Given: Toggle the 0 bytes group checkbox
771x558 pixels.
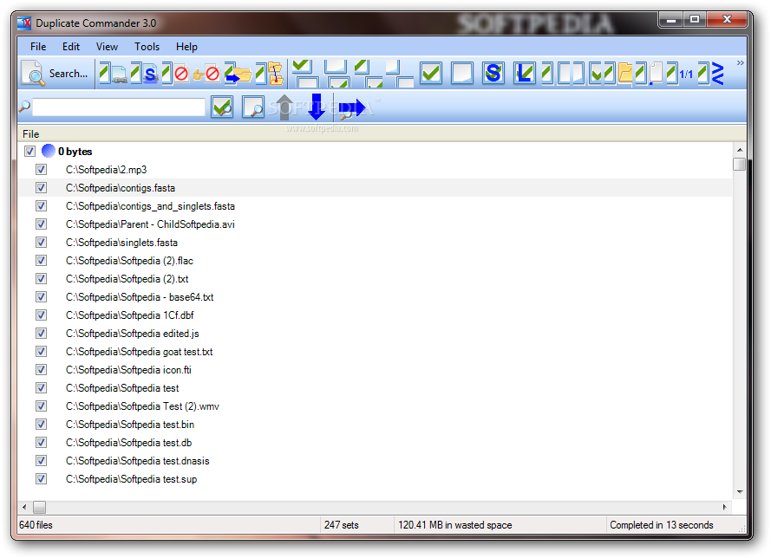Looking at the screenshot, I should point(30,152).
